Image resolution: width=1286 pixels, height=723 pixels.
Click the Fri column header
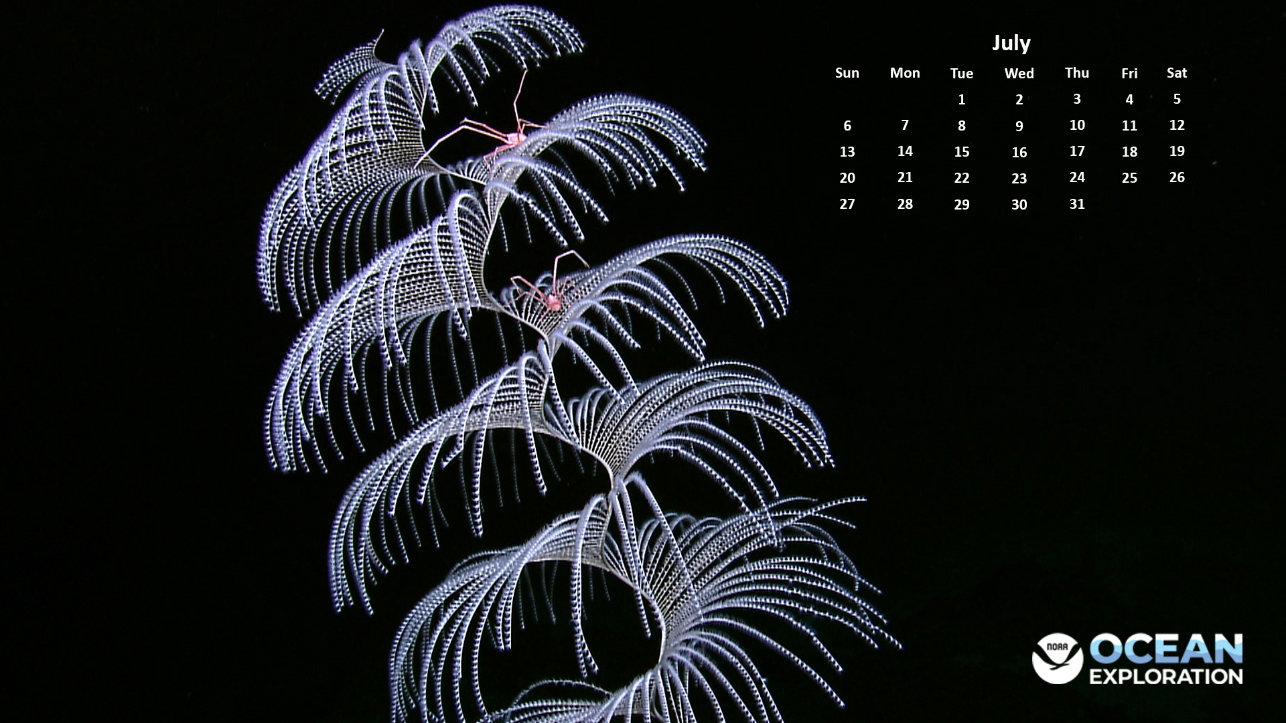click(x=1129, y=74)
